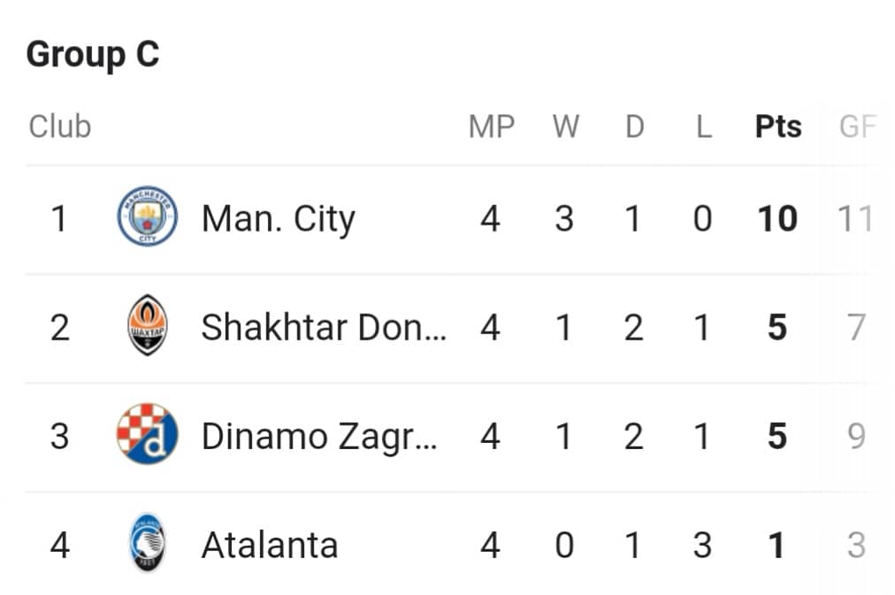The image size is (895, 595).
Task: Select the Atalanta team name
Action: coord(270,545)
